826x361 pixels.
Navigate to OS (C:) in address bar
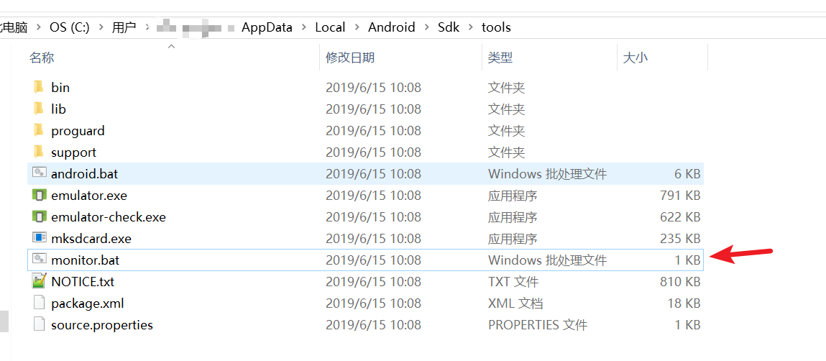pos(70,27)
